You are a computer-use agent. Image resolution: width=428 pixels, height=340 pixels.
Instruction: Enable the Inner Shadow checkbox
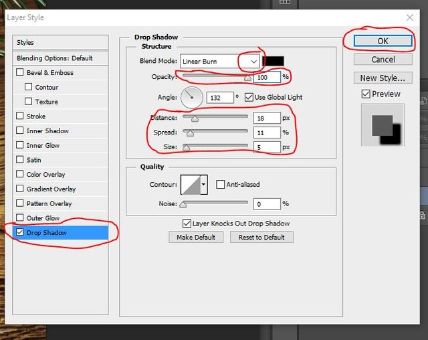click(x=19, y=131)
